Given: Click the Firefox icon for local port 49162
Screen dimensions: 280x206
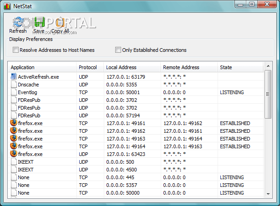Looking at the screenshot, I should pyautogui.click(x=14, y=131).
